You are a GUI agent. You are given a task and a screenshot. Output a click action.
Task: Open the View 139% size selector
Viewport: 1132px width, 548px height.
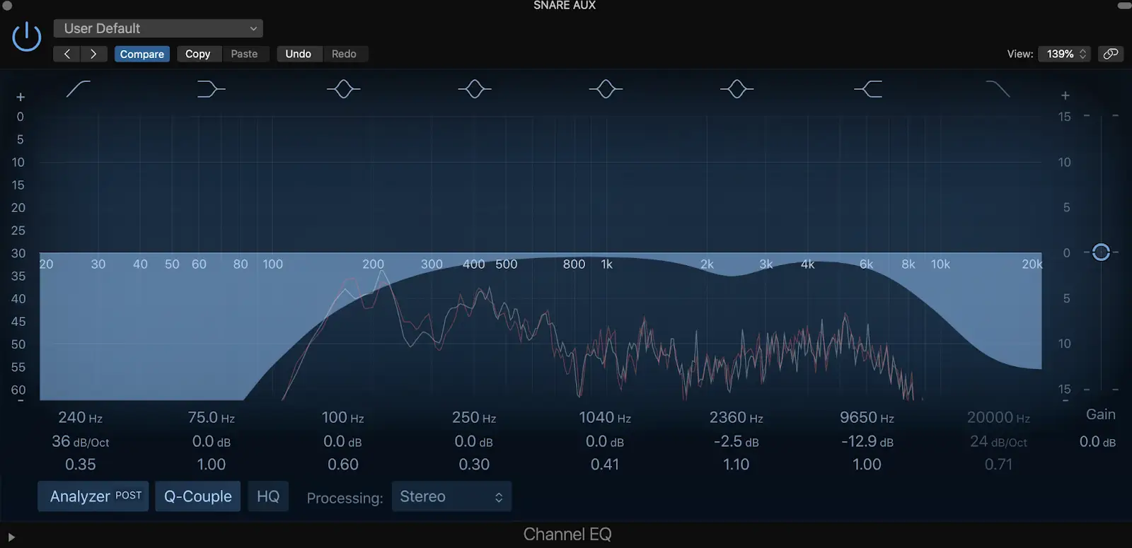tap(1064, 54)
